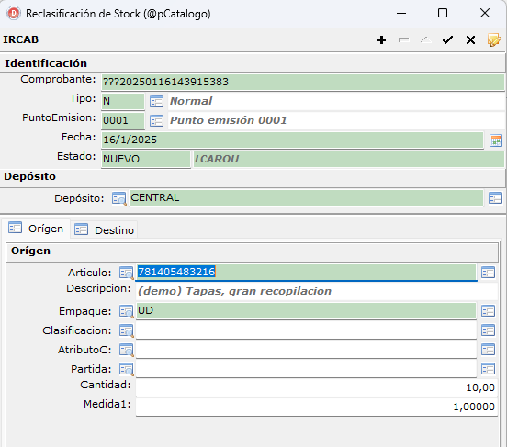507x447 pixels.
Task: Open Tipo lookup list icon
Action: click(156, 102)
